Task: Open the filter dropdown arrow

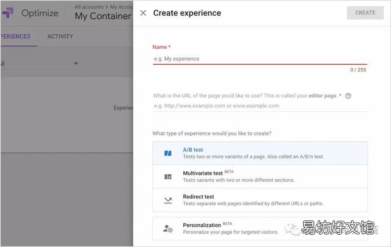Action: click(x=76, y=64)
